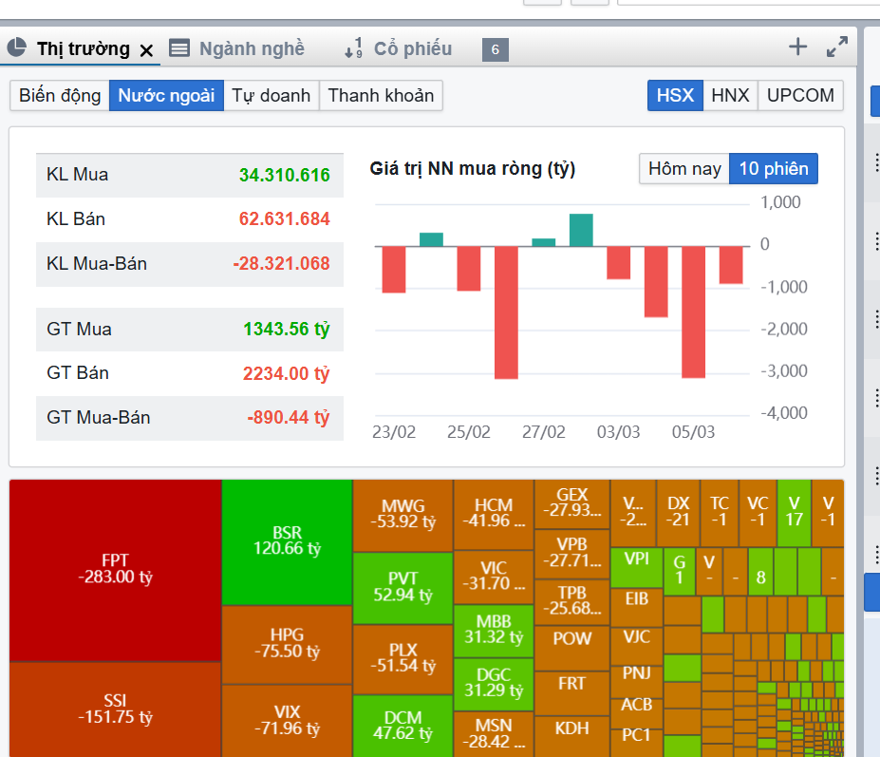
Task: Close the Thị trường tab
Action: pos(146,50)
